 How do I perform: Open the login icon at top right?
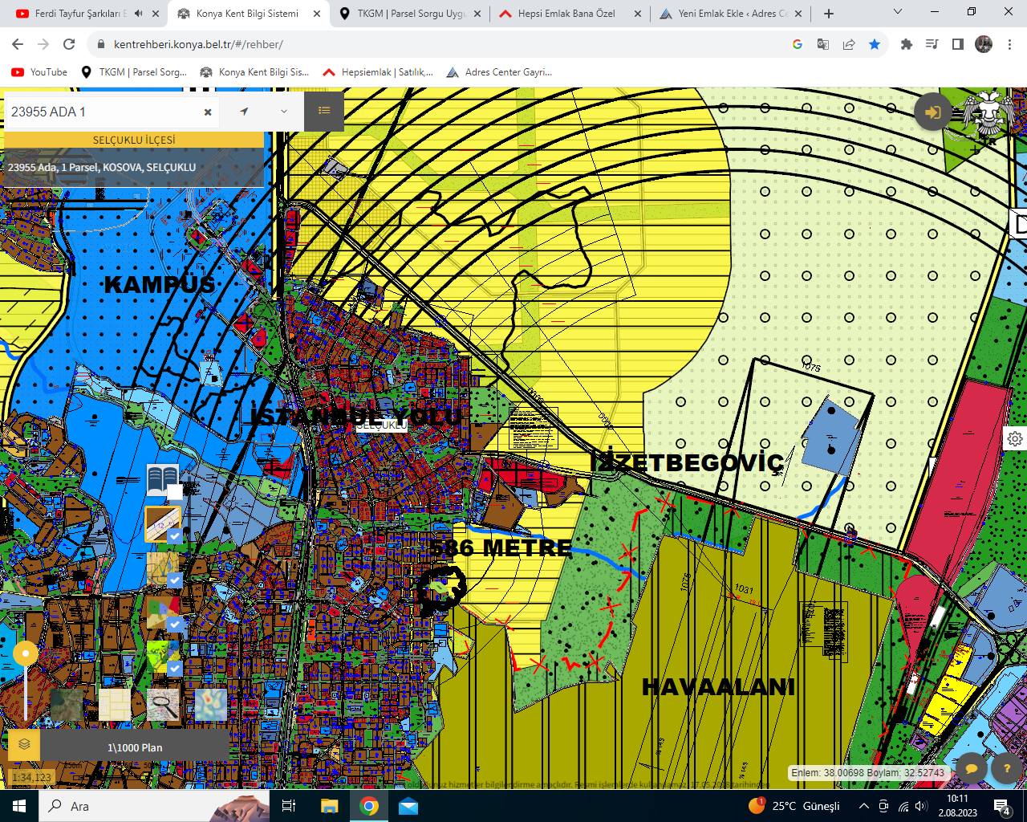(x=933, y=112)
